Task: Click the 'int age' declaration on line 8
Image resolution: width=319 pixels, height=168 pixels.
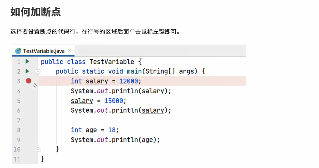Action: [x=84, y=130]
